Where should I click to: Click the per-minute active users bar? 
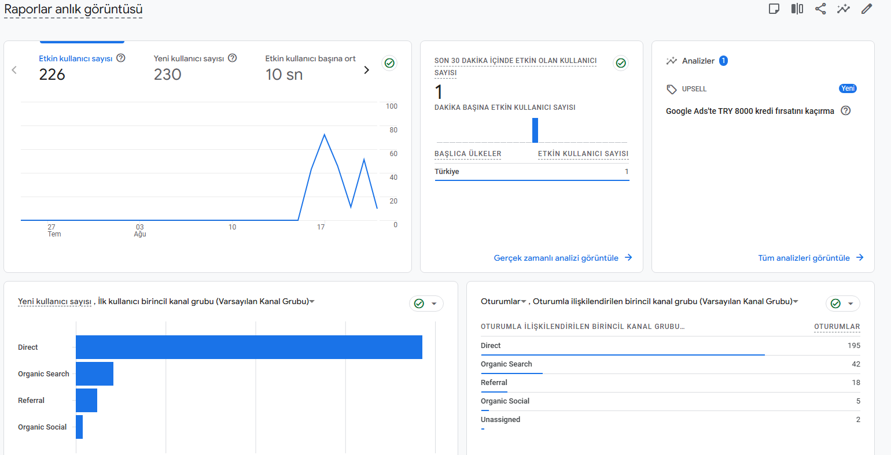(535, 130)
